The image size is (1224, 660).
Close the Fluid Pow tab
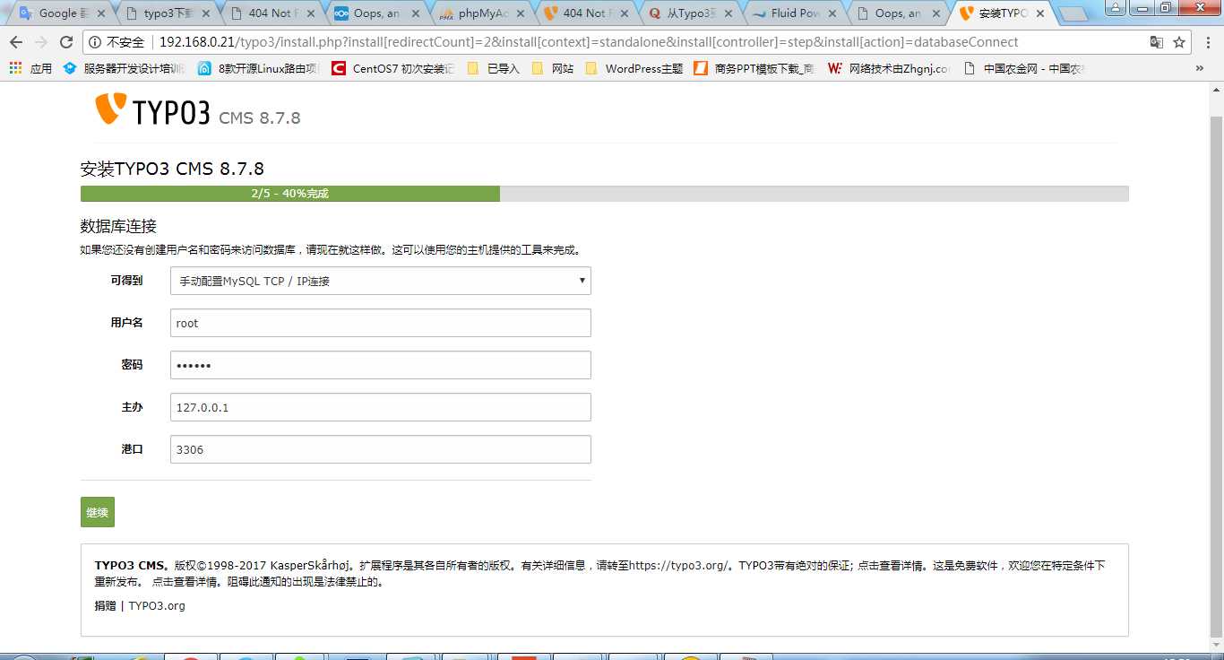(x=833, y=13)
